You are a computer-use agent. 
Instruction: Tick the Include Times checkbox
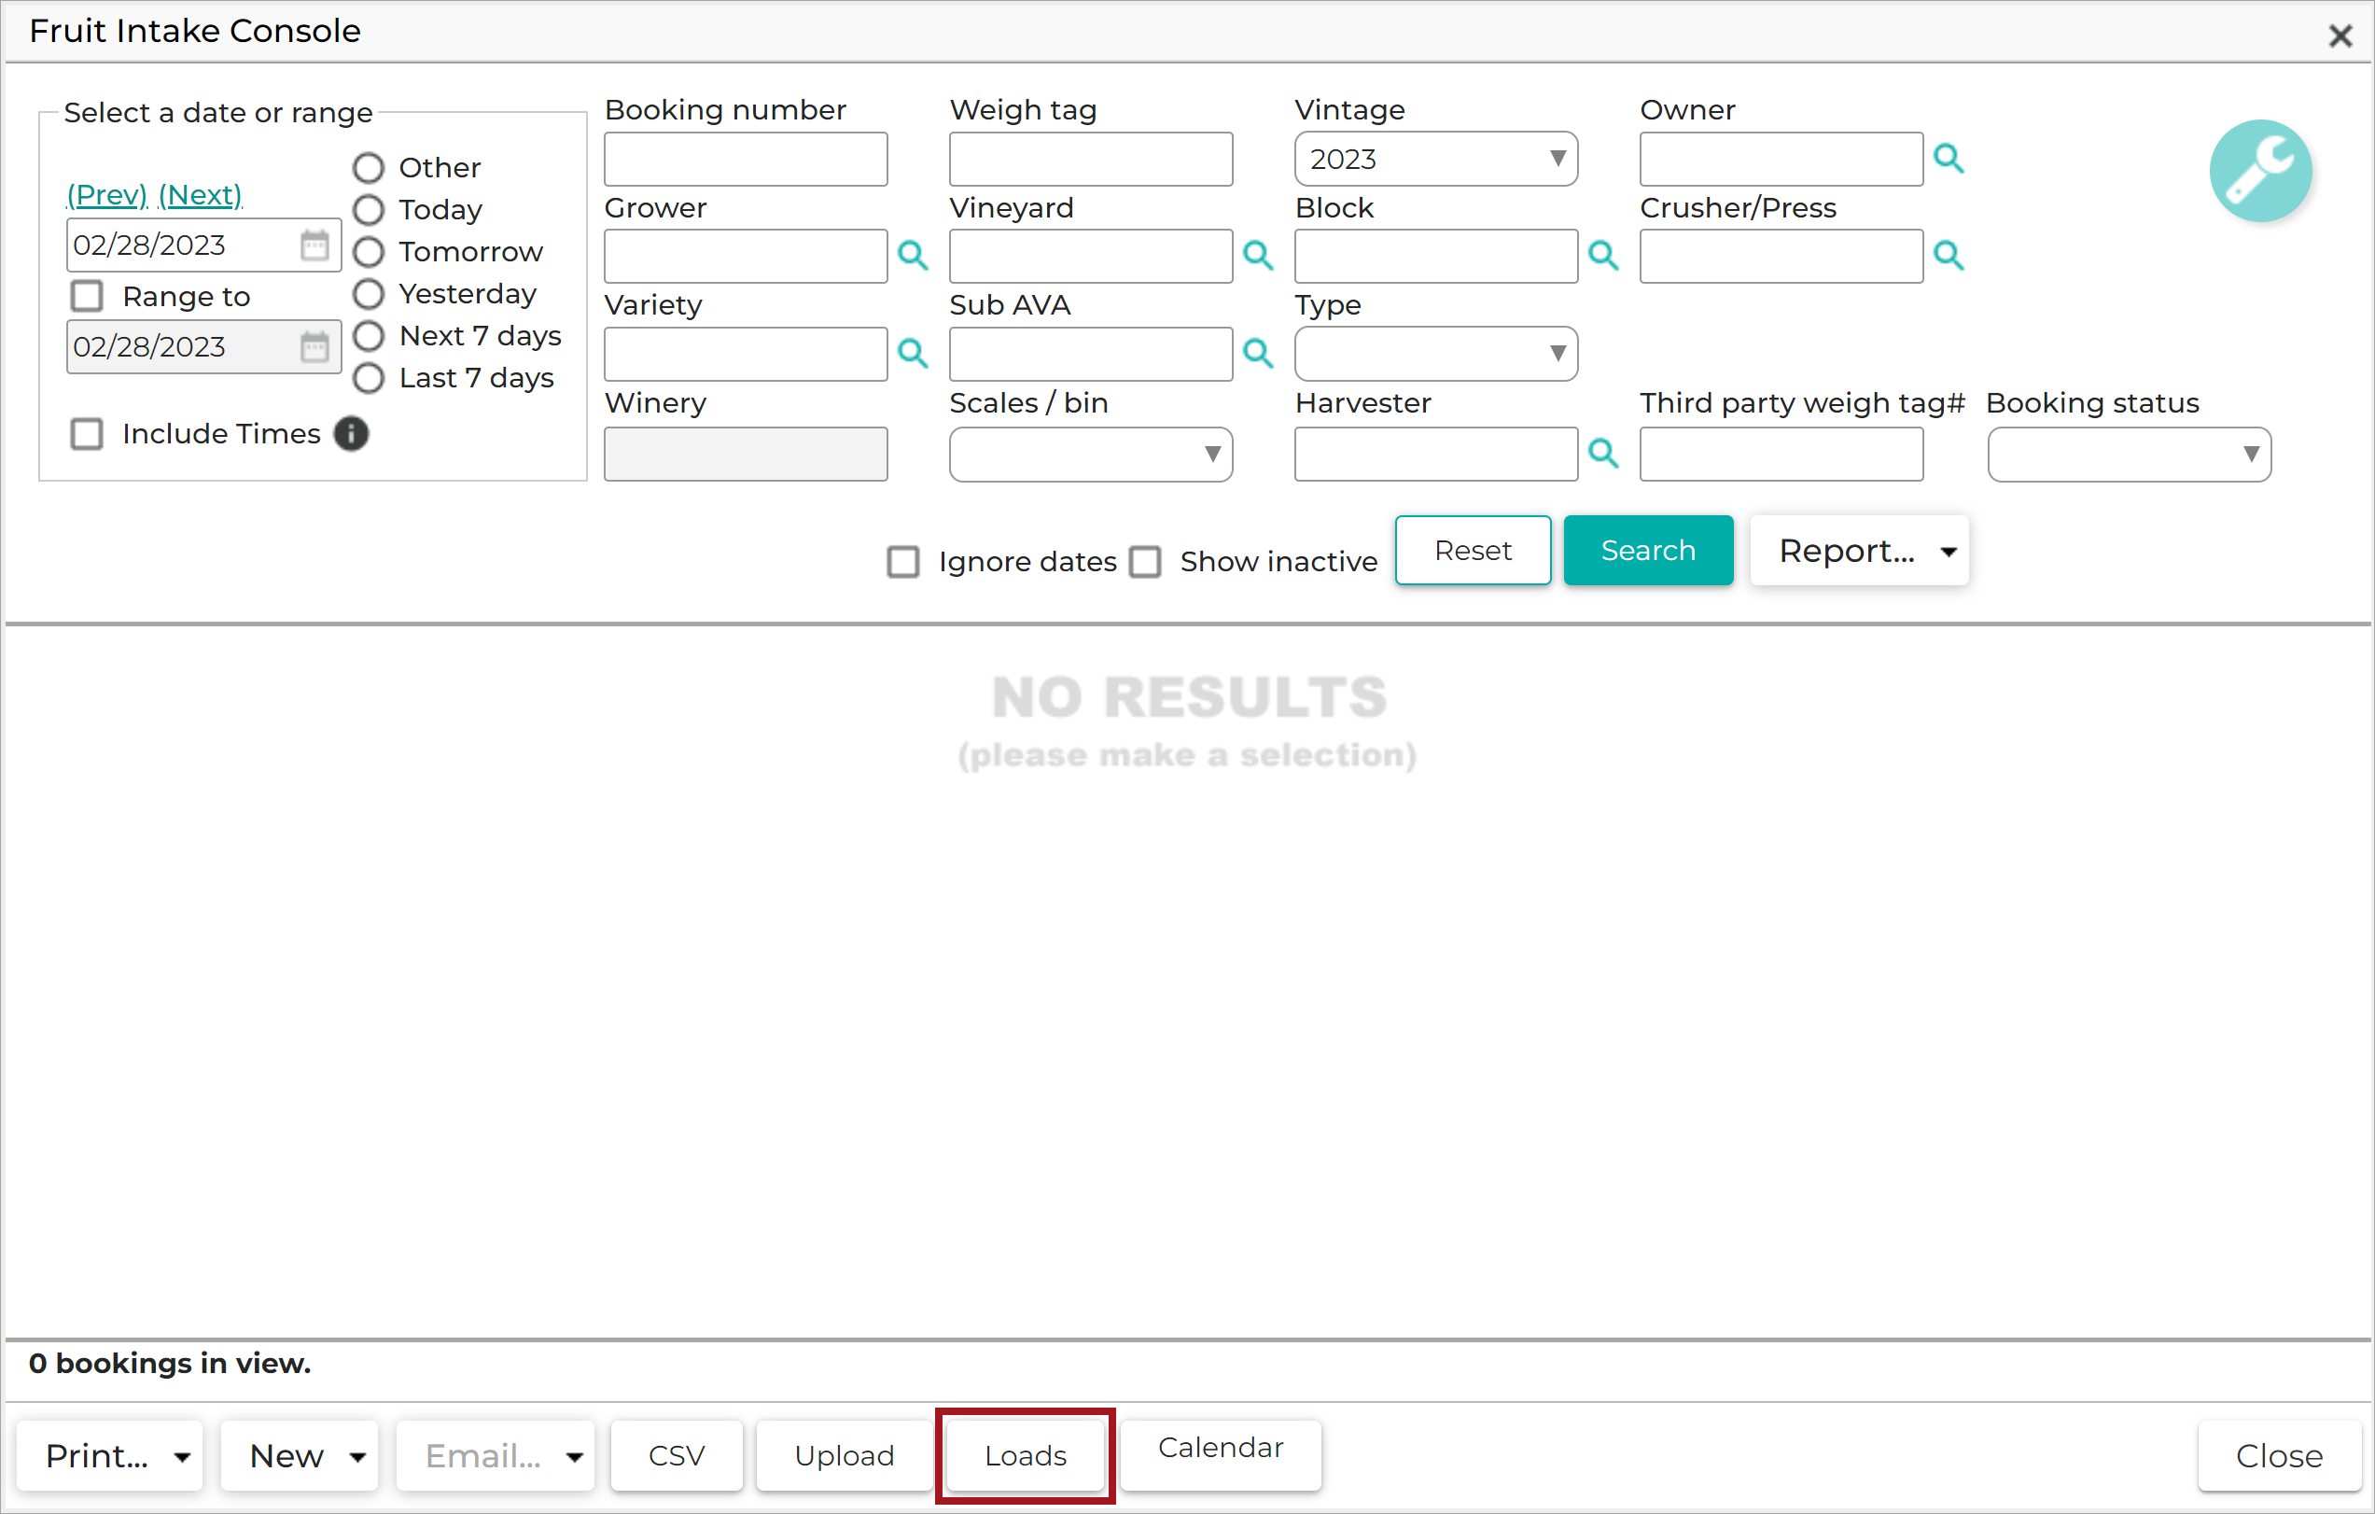tap(87, 434)
